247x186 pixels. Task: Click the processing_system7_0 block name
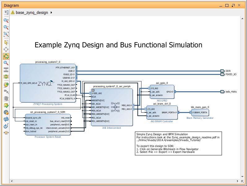[x=48, y=62]
